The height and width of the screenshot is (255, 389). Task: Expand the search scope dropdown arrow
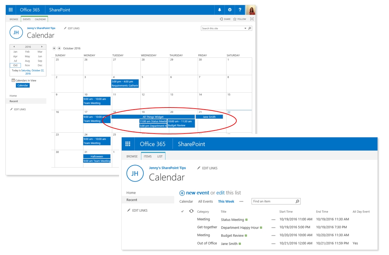pyautogui.click(x=245, y=28)
